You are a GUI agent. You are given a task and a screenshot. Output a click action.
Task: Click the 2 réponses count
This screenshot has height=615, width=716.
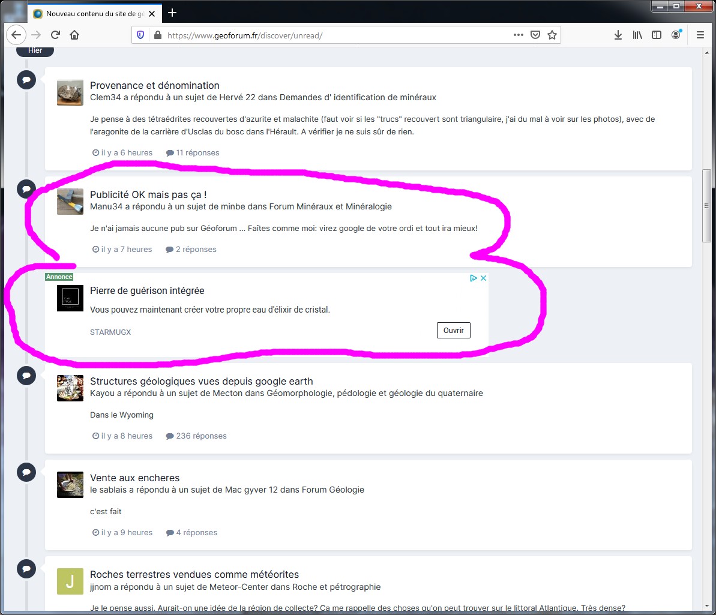point(191,249)
